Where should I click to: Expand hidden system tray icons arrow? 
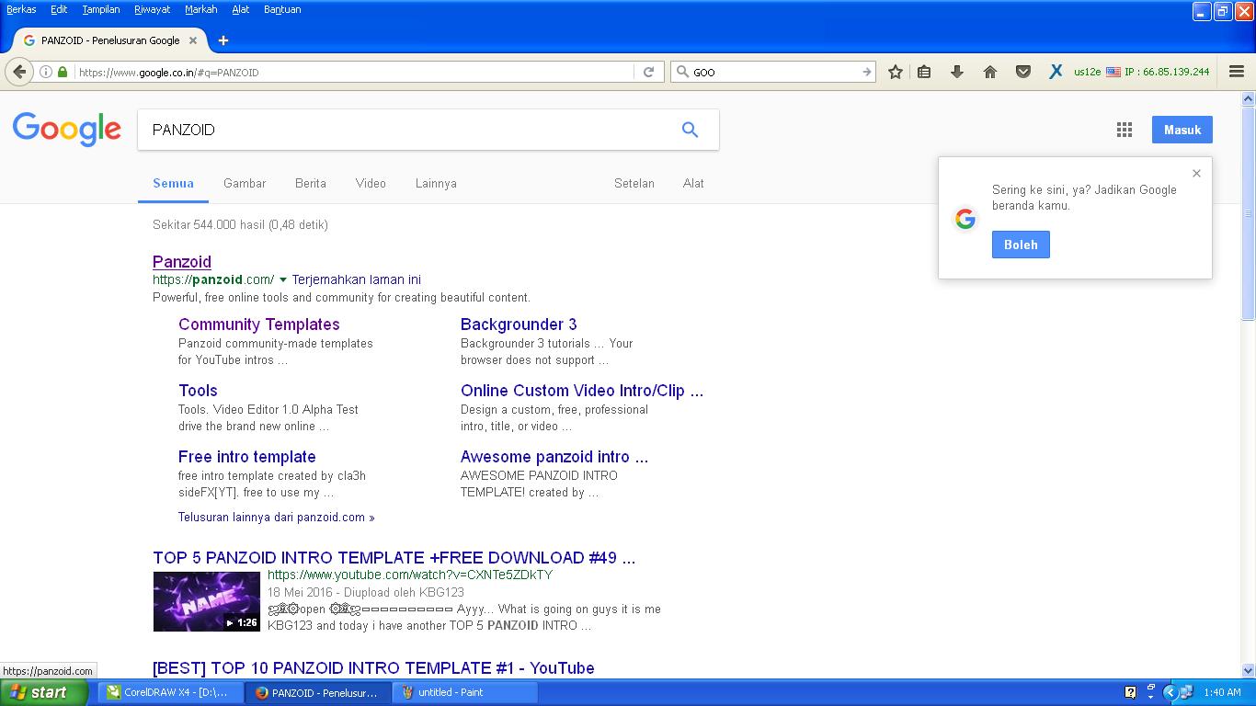pos(1170,692)
